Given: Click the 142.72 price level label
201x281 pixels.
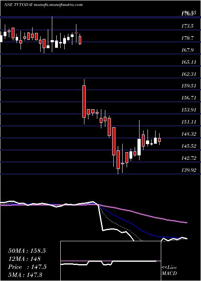Looking at the screenshot, I should coord(189,158).
